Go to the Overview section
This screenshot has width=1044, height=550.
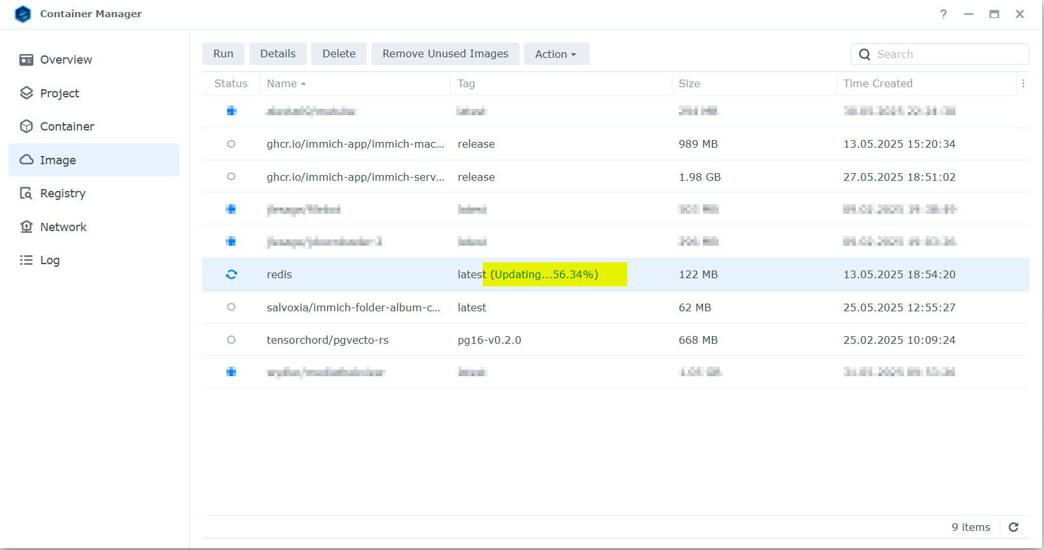pyautogui.click(x=94, y=60)
